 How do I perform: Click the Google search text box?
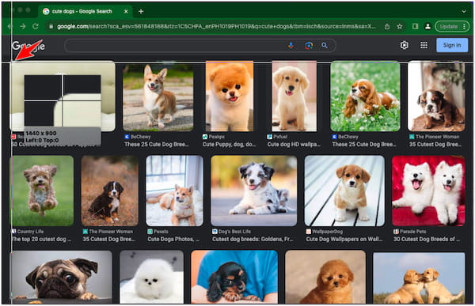(176, 45)
